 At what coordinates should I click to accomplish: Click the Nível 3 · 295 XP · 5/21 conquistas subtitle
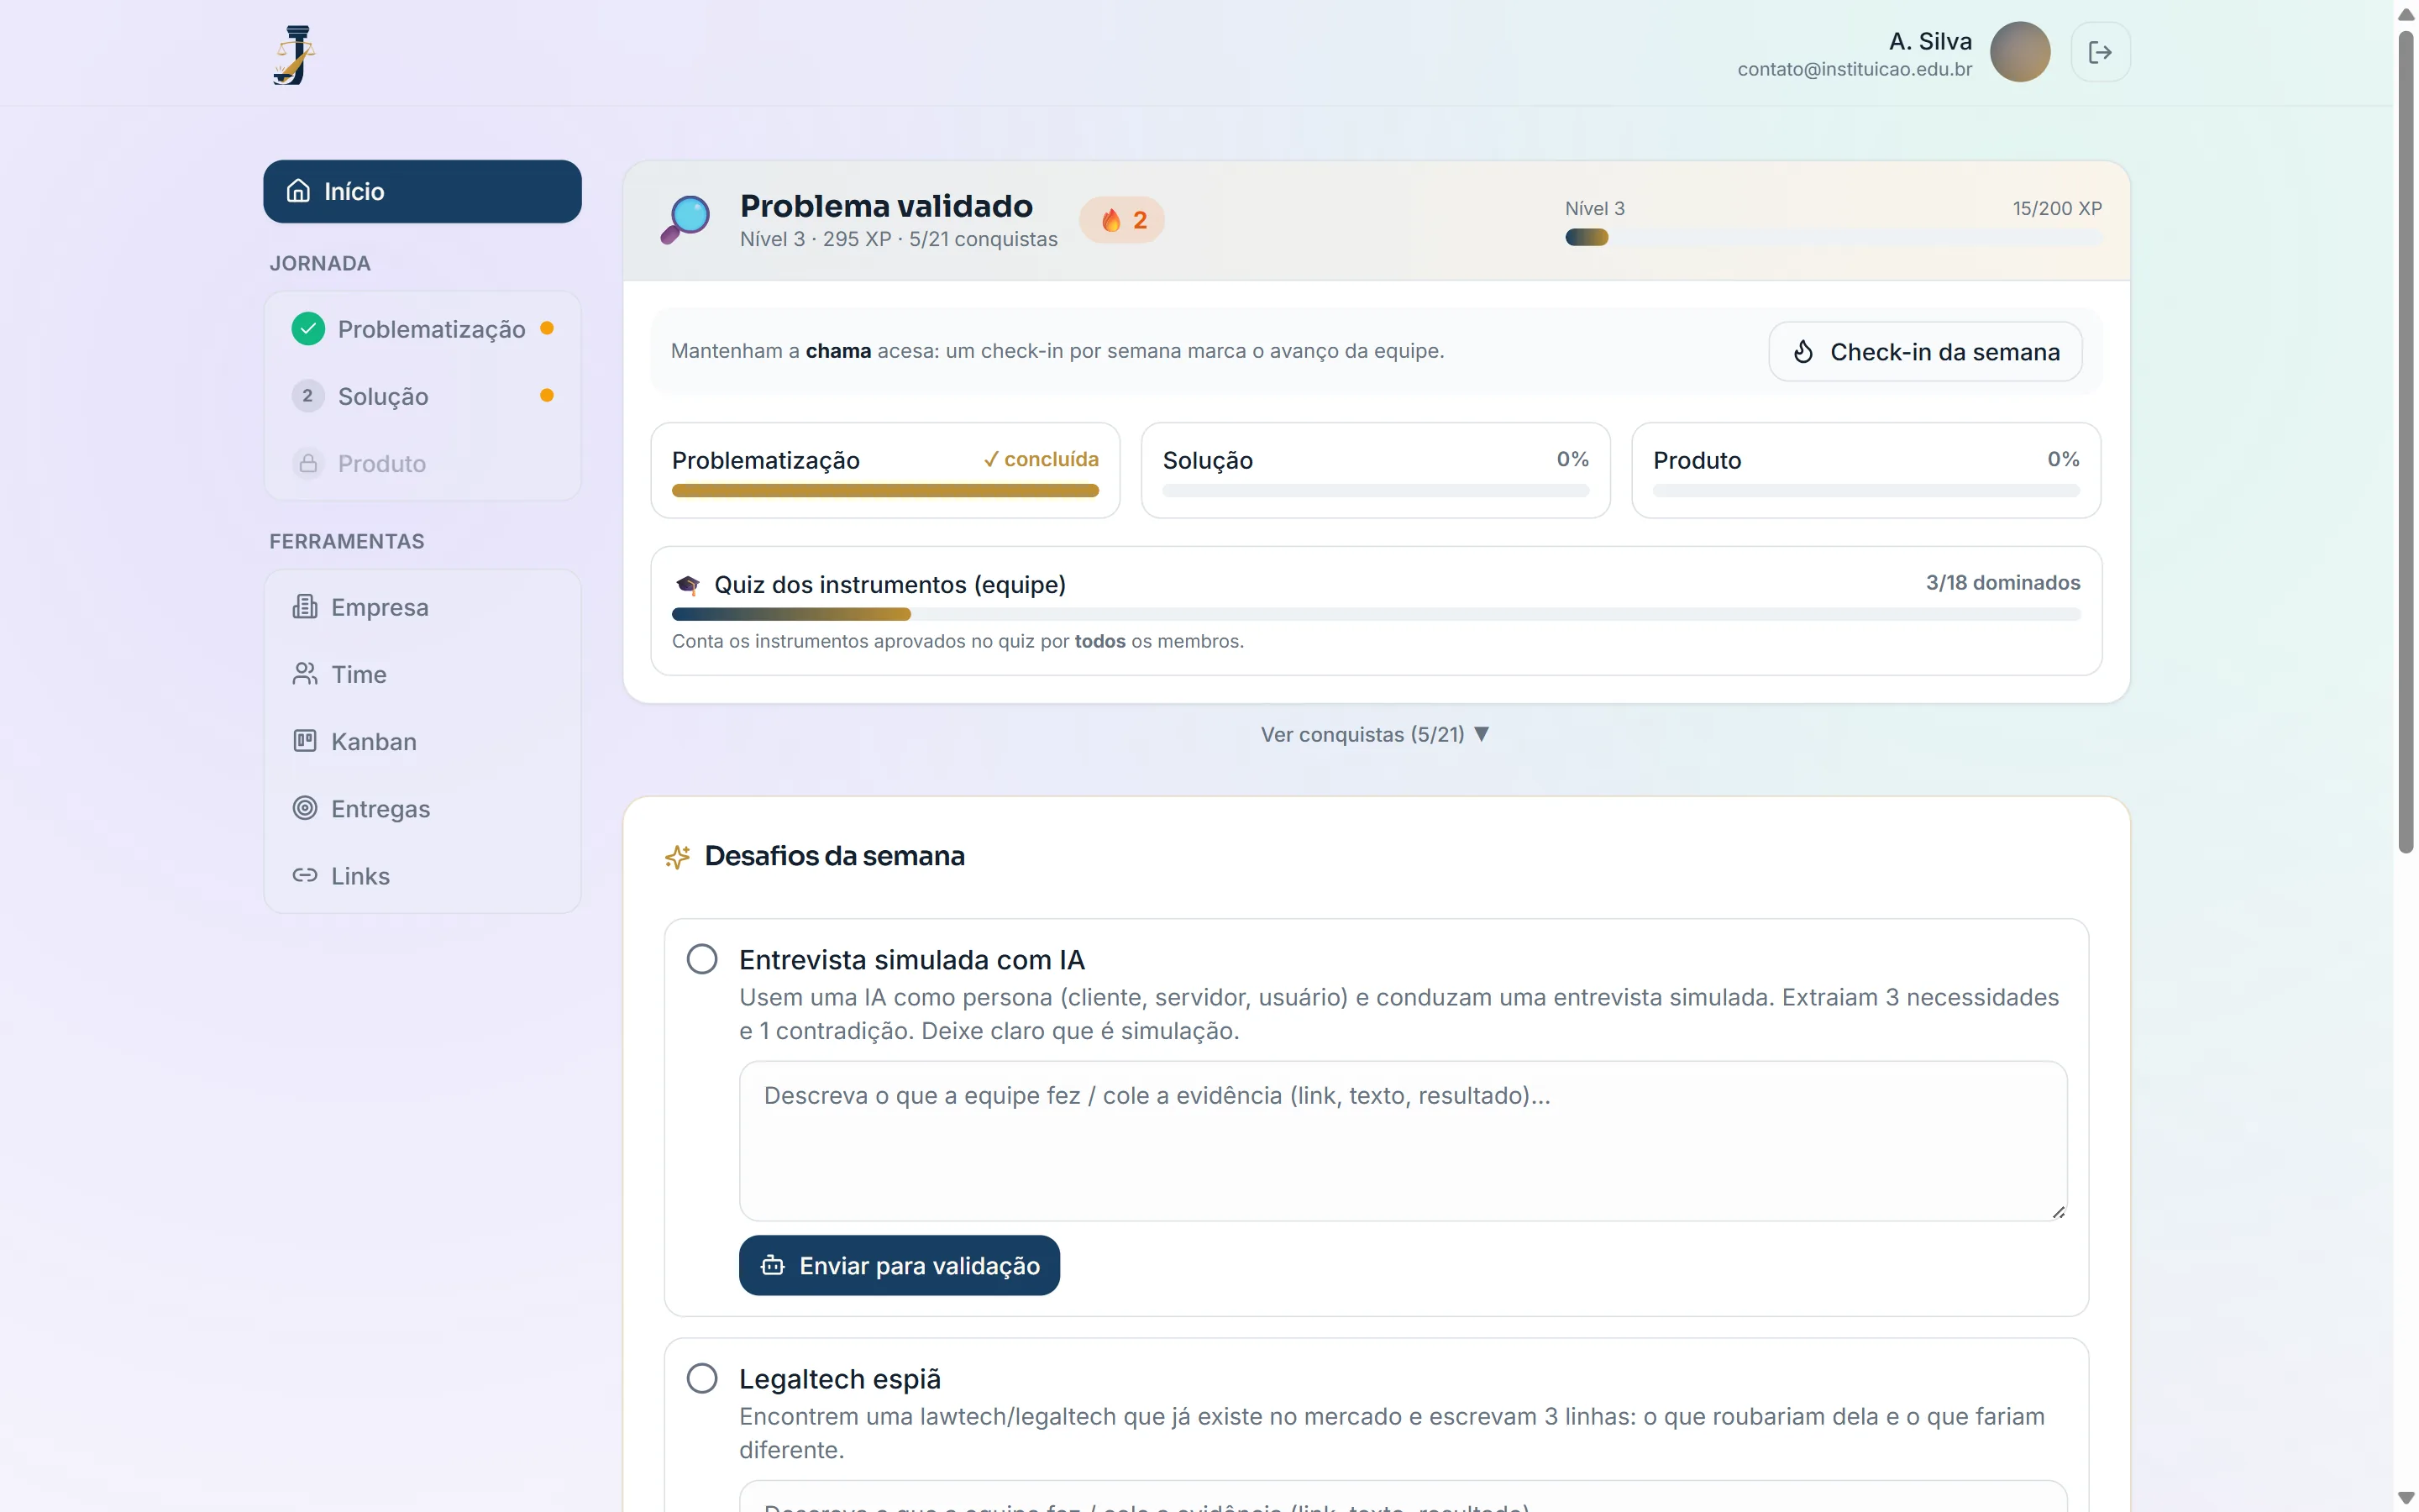[899, 239]
